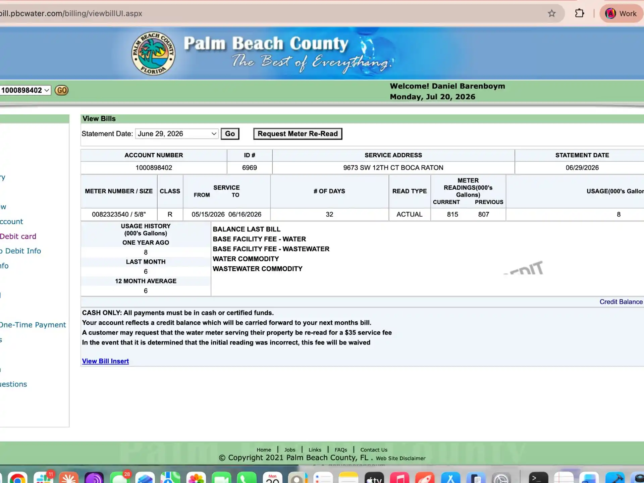The image size is (644, 483).
Task: Open the View Bill Insert link
Action: pyautogui.click(x=105, y=361)
